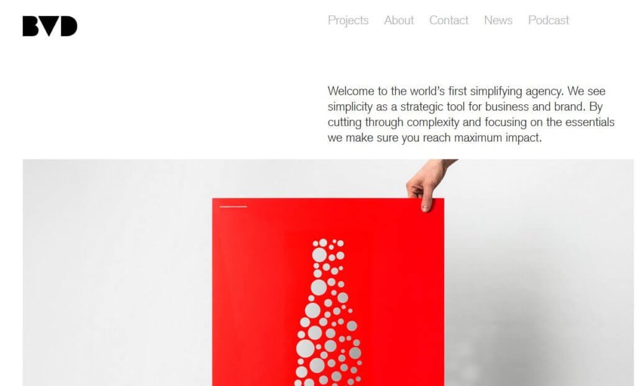
Task: Click the letter D of the logo
Action: coord(68,26)
